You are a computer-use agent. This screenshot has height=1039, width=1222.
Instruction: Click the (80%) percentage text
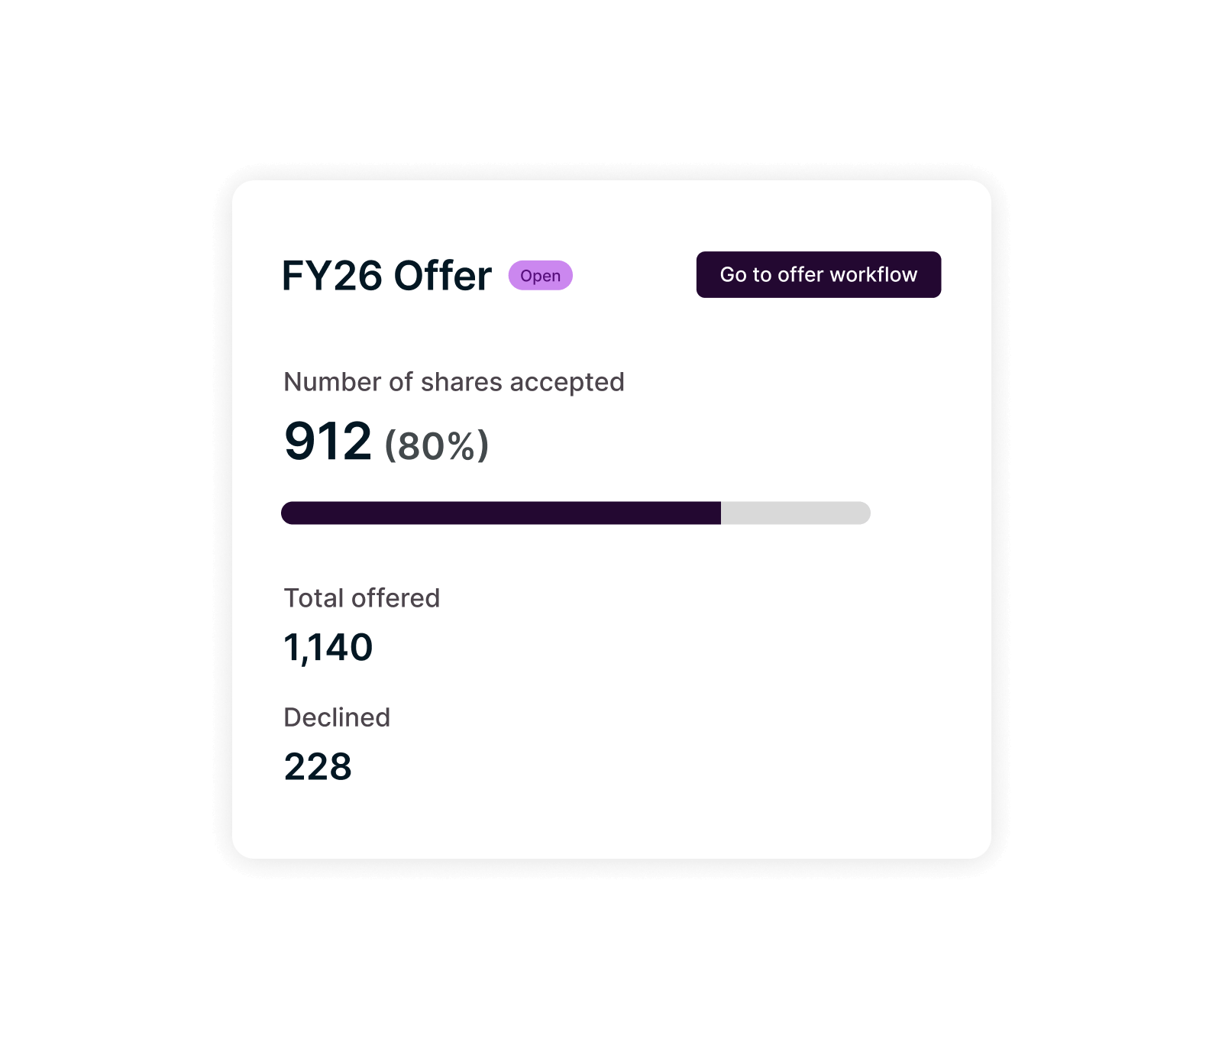(436, 446)
